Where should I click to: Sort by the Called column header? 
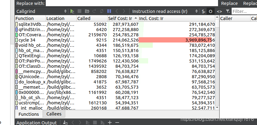[x=92, y=18]
